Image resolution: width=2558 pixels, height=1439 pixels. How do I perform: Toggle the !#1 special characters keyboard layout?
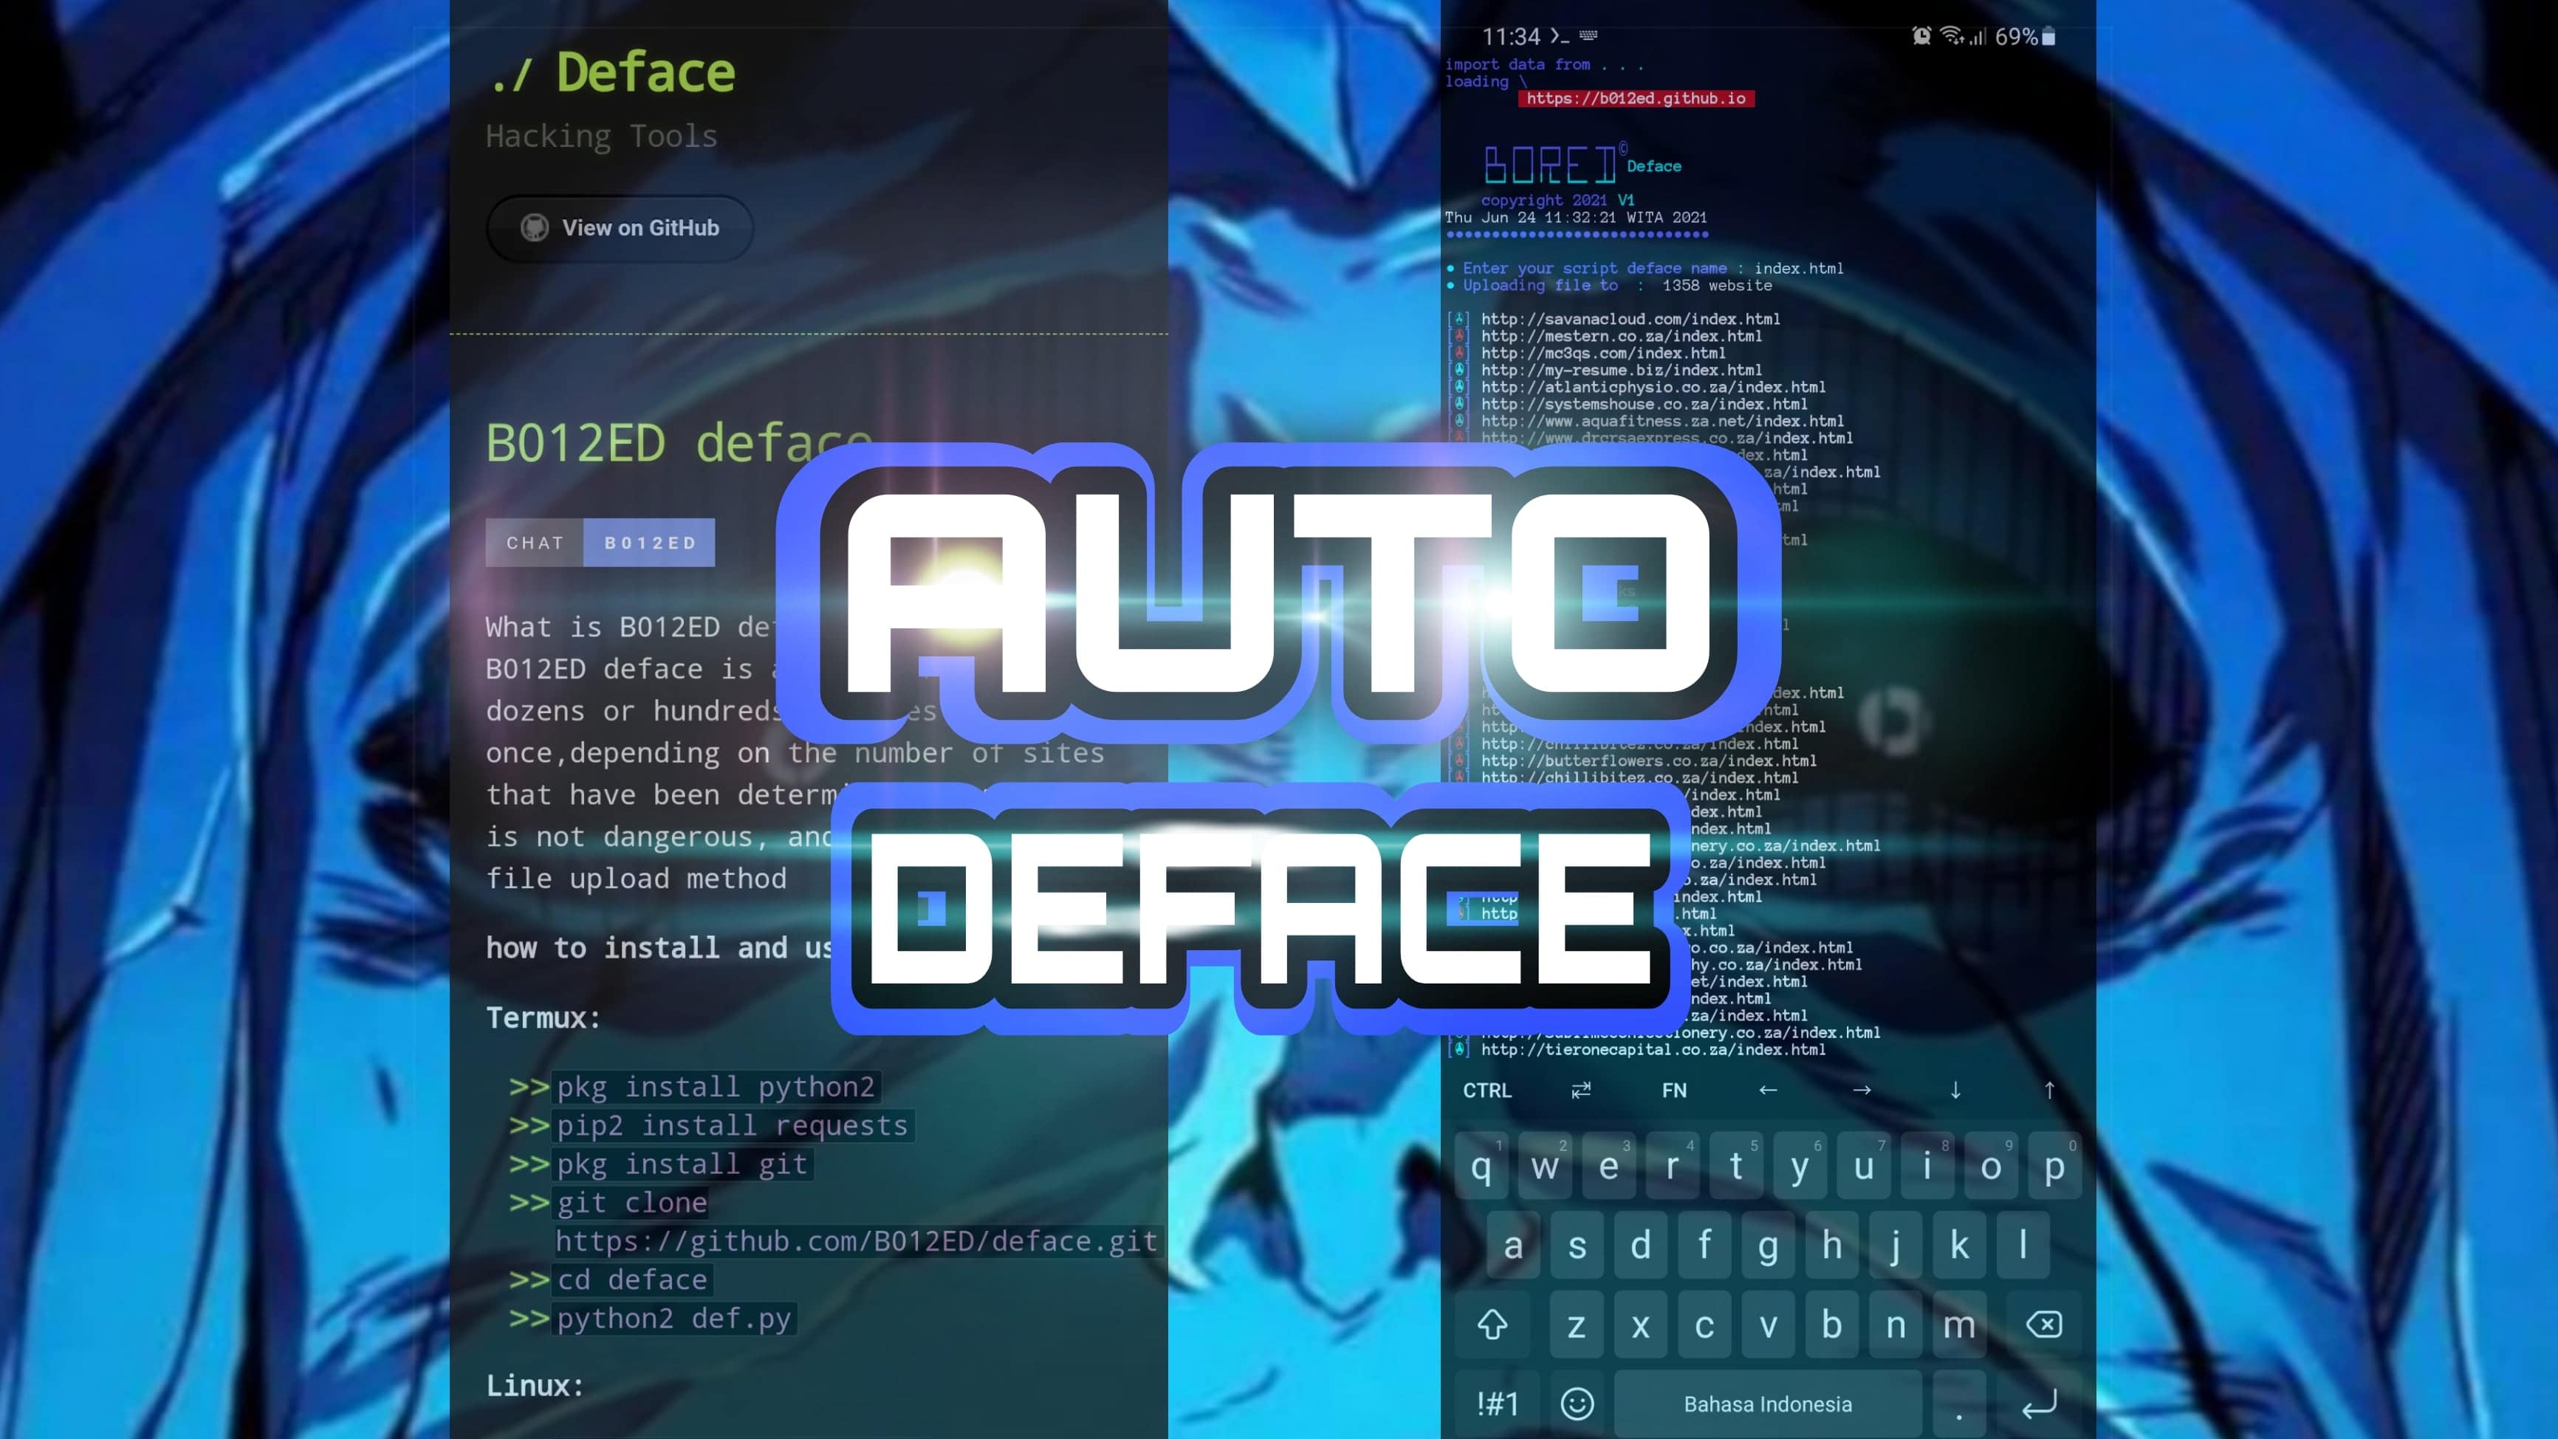coord(1497,1402)
